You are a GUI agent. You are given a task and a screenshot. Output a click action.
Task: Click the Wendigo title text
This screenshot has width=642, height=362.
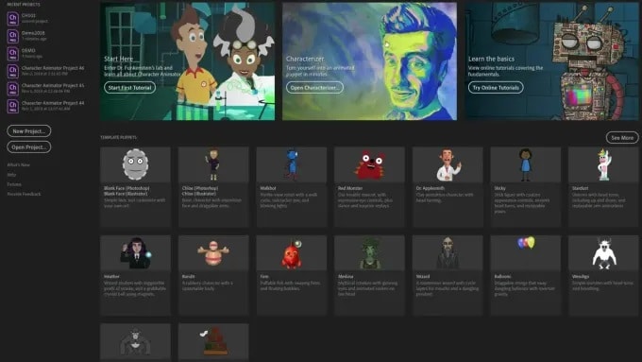(581, 276)
